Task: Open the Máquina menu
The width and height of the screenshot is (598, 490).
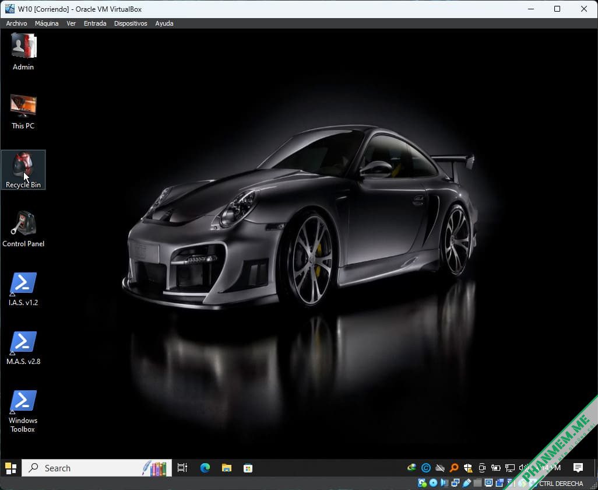Action: click(47, 23)
